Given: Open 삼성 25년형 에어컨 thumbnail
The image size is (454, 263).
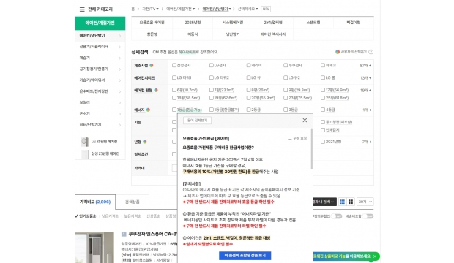Looking at the screenshot, I should click(x=84, y=153).
